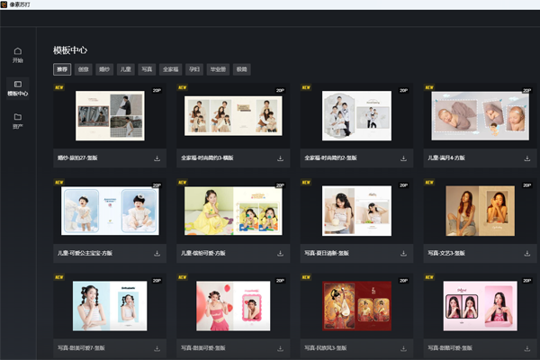The height and width of the screenshot is (360, 540).
Task: Click download icon for 写真-夏日清新
Action: pos(402,253)
